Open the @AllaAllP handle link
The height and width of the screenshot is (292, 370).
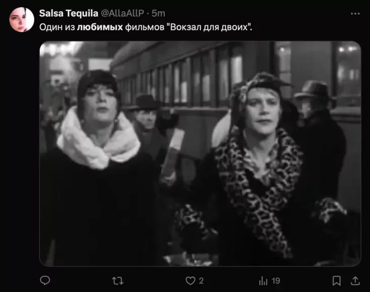pyautogui.click(x=122, y=14)
